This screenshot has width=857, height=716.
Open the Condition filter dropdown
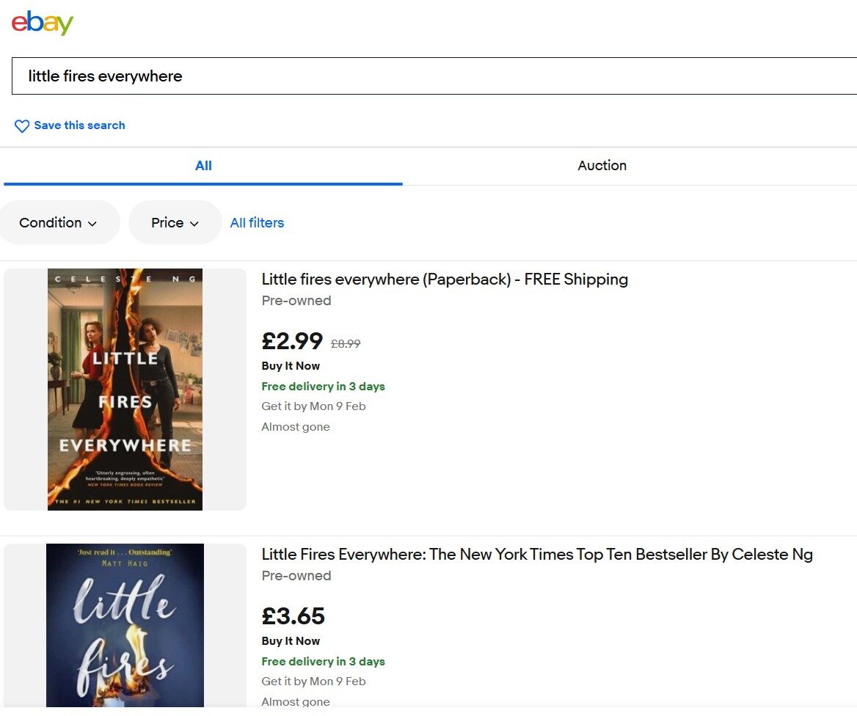point(59,222)
